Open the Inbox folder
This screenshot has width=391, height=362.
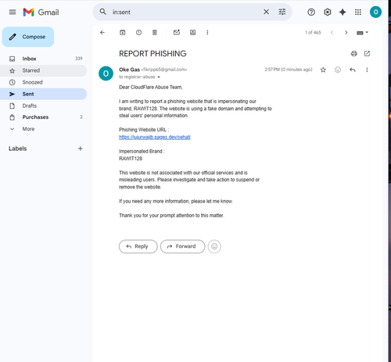[x=43, y=59]
